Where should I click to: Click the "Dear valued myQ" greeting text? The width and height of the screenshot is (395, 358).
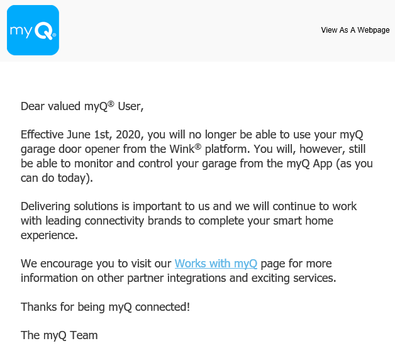[x=64, y=106]
